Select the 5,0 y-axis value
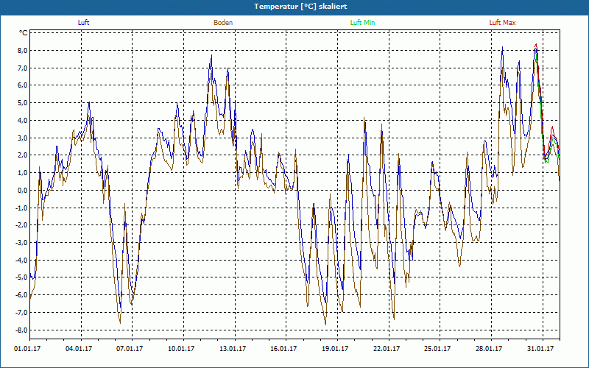The height and width of the screenshot is (368, 589). [x=21, y=103]
